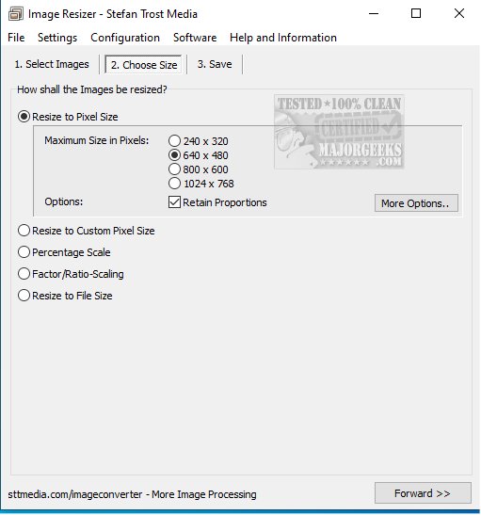Toggle the Retain Proportions checkbox
Image resolution: width=481 pixels, height=515 pixels.
[x=217, y=202]
